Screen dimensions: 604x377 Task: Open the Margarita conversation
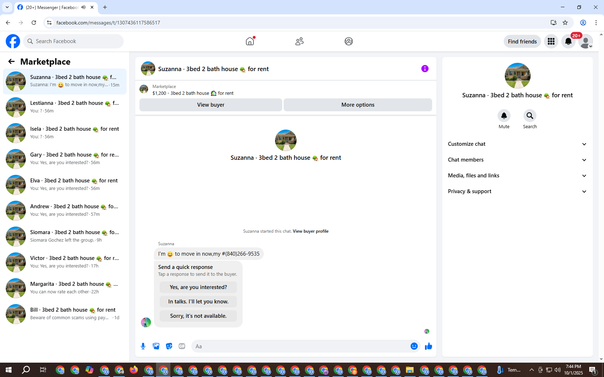pos(65,288)
